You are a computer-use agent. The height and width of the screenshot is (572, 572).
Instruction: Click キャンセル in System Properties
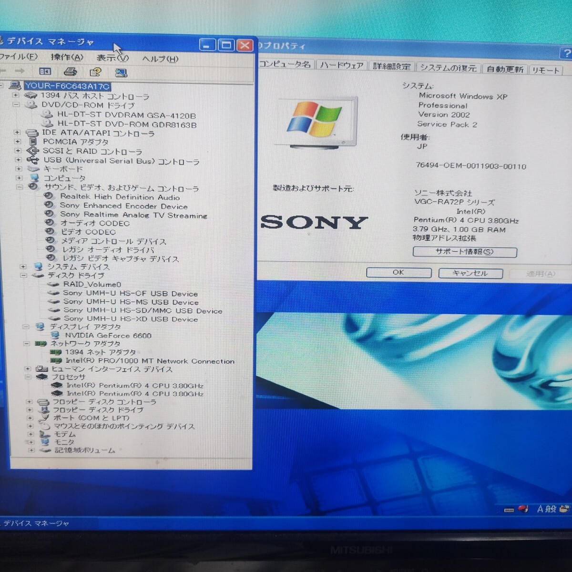470,273
